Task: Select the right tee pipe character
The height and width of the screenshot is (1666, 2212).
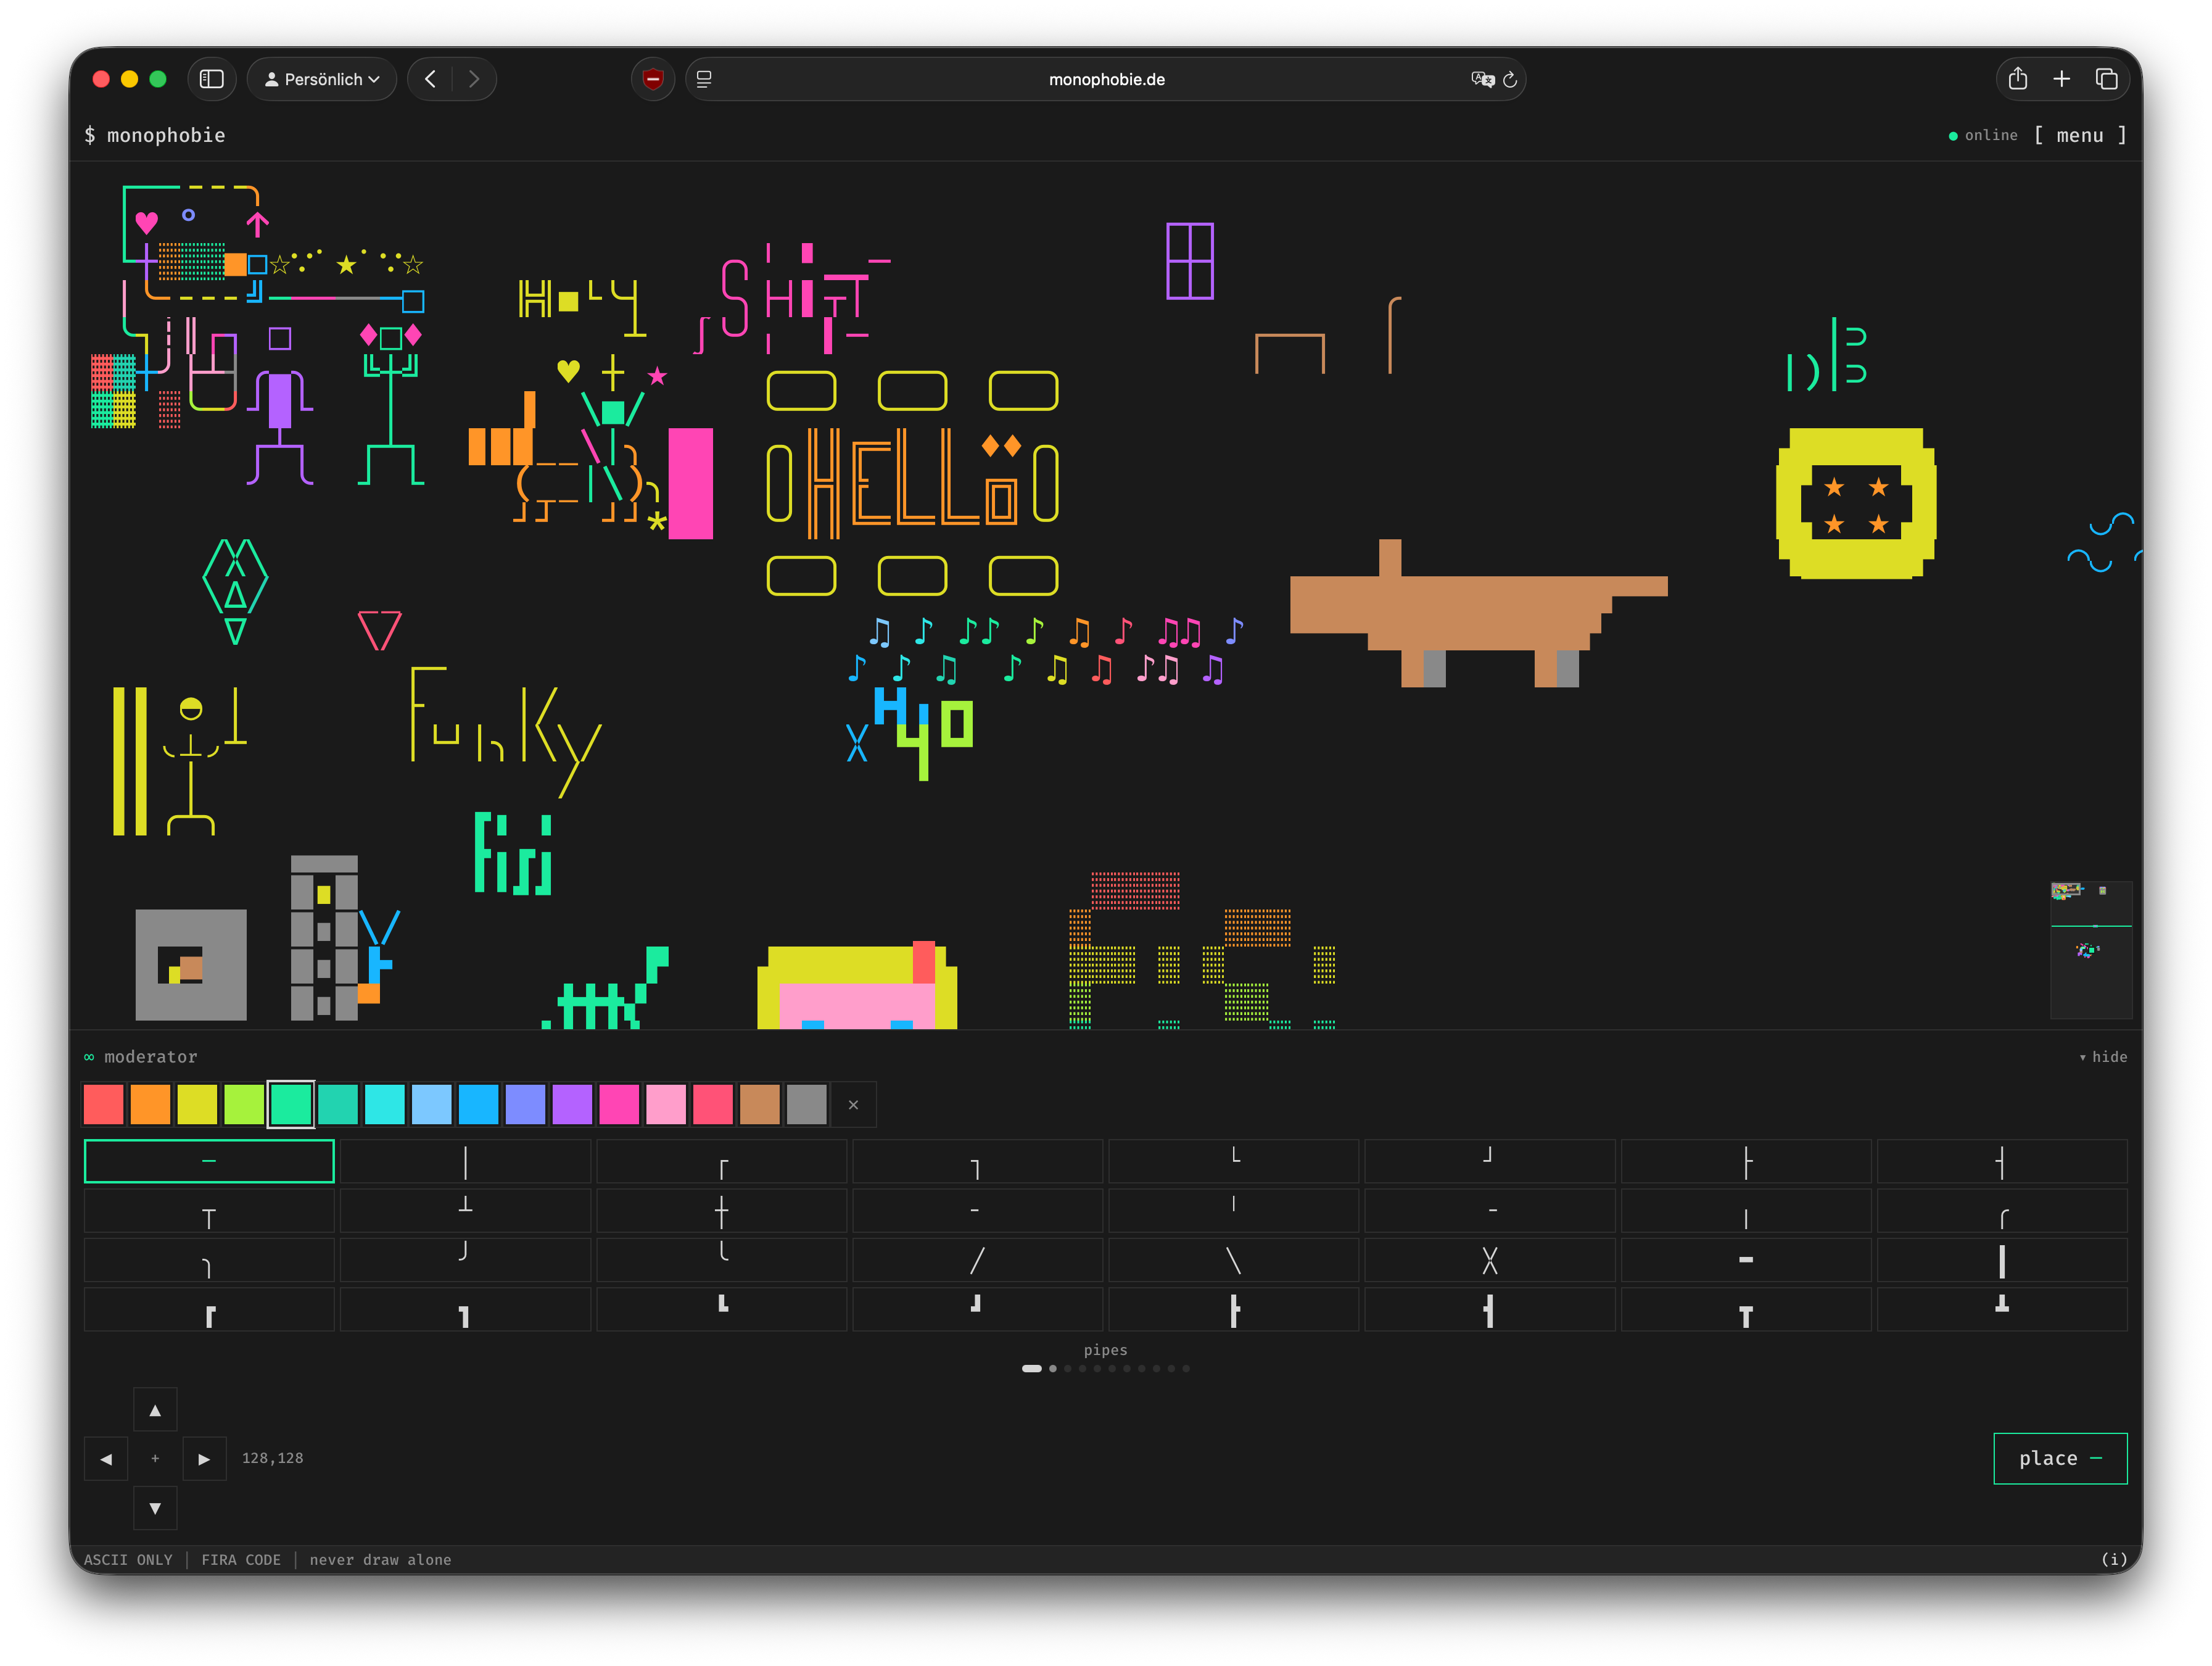Action: point(2002,1161)
